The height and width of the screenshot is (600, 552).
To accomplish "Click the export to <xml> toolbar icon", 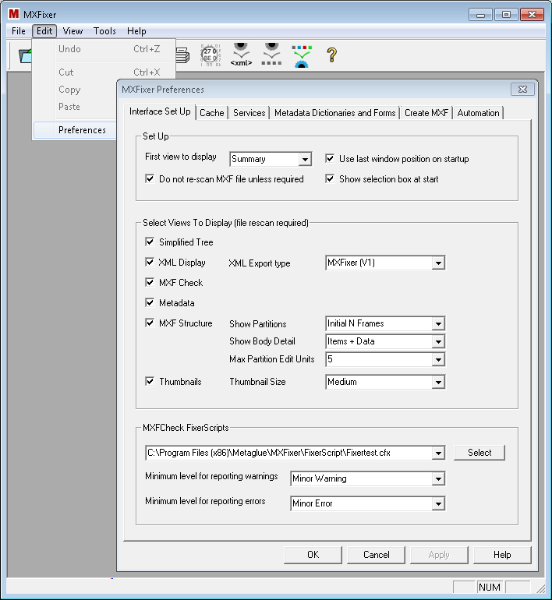I will coord(241,55).
